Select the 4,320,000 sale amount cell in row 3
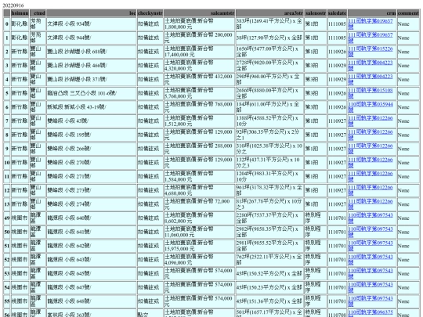 [200, 66]
